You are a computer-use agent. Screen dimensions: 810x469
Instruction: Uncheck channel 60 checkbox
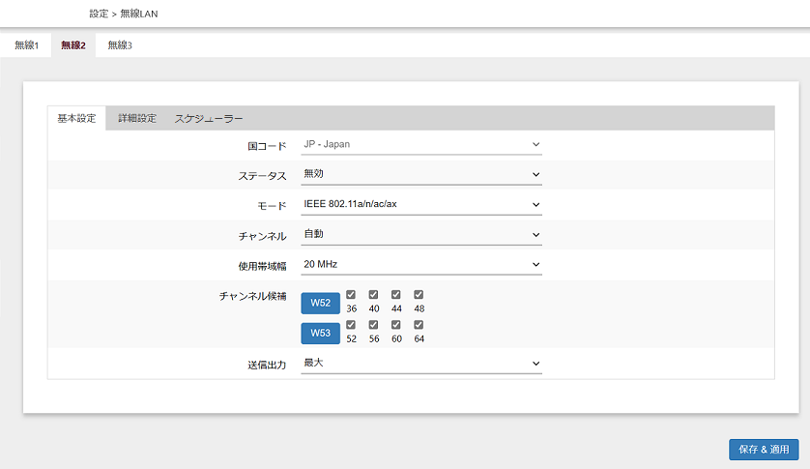[395, 325]
